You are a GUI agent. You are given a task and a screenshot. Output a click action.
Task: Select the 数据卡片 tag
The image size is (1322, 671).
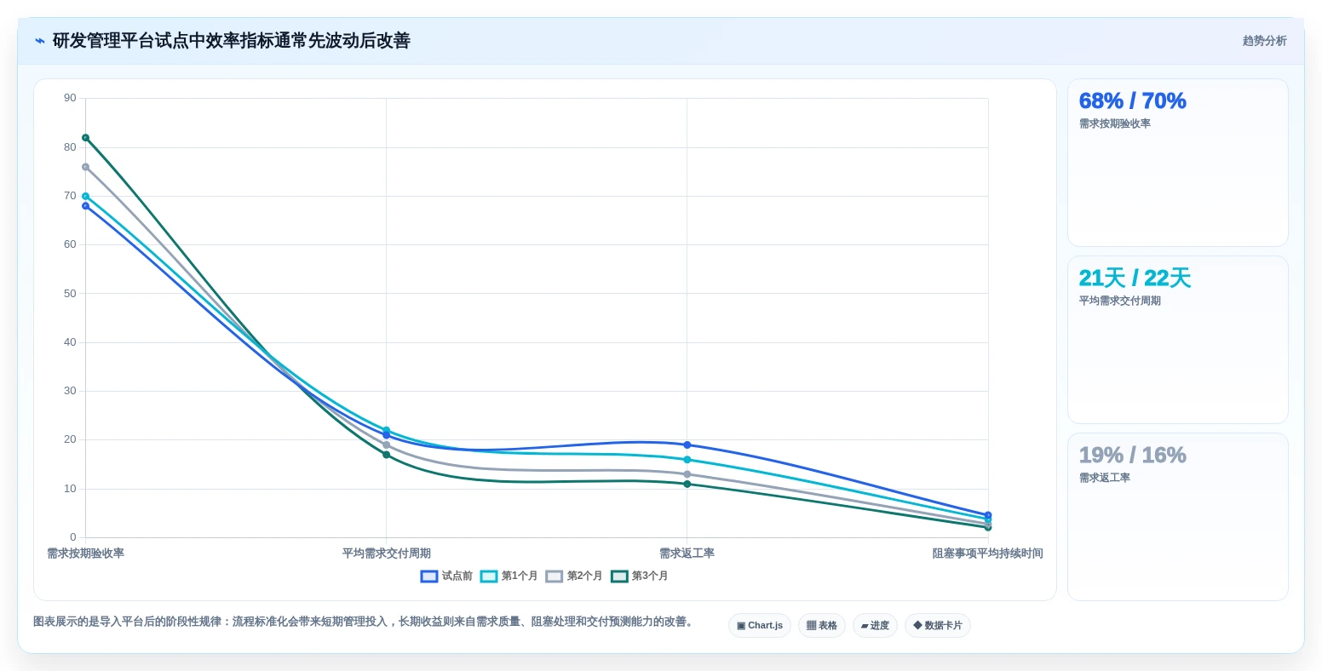(938, 626)
